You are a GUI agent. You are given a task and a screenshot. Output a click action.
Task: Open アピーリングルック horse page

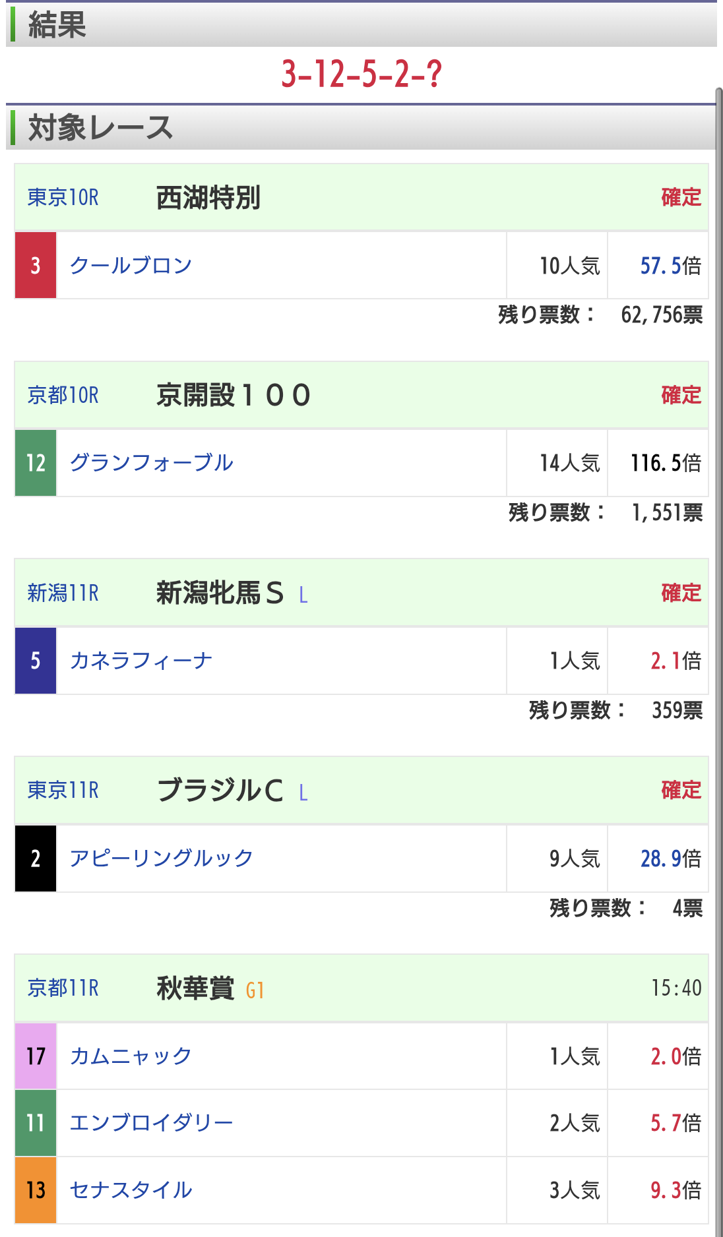pyautogui.click(x=161, y=859)
